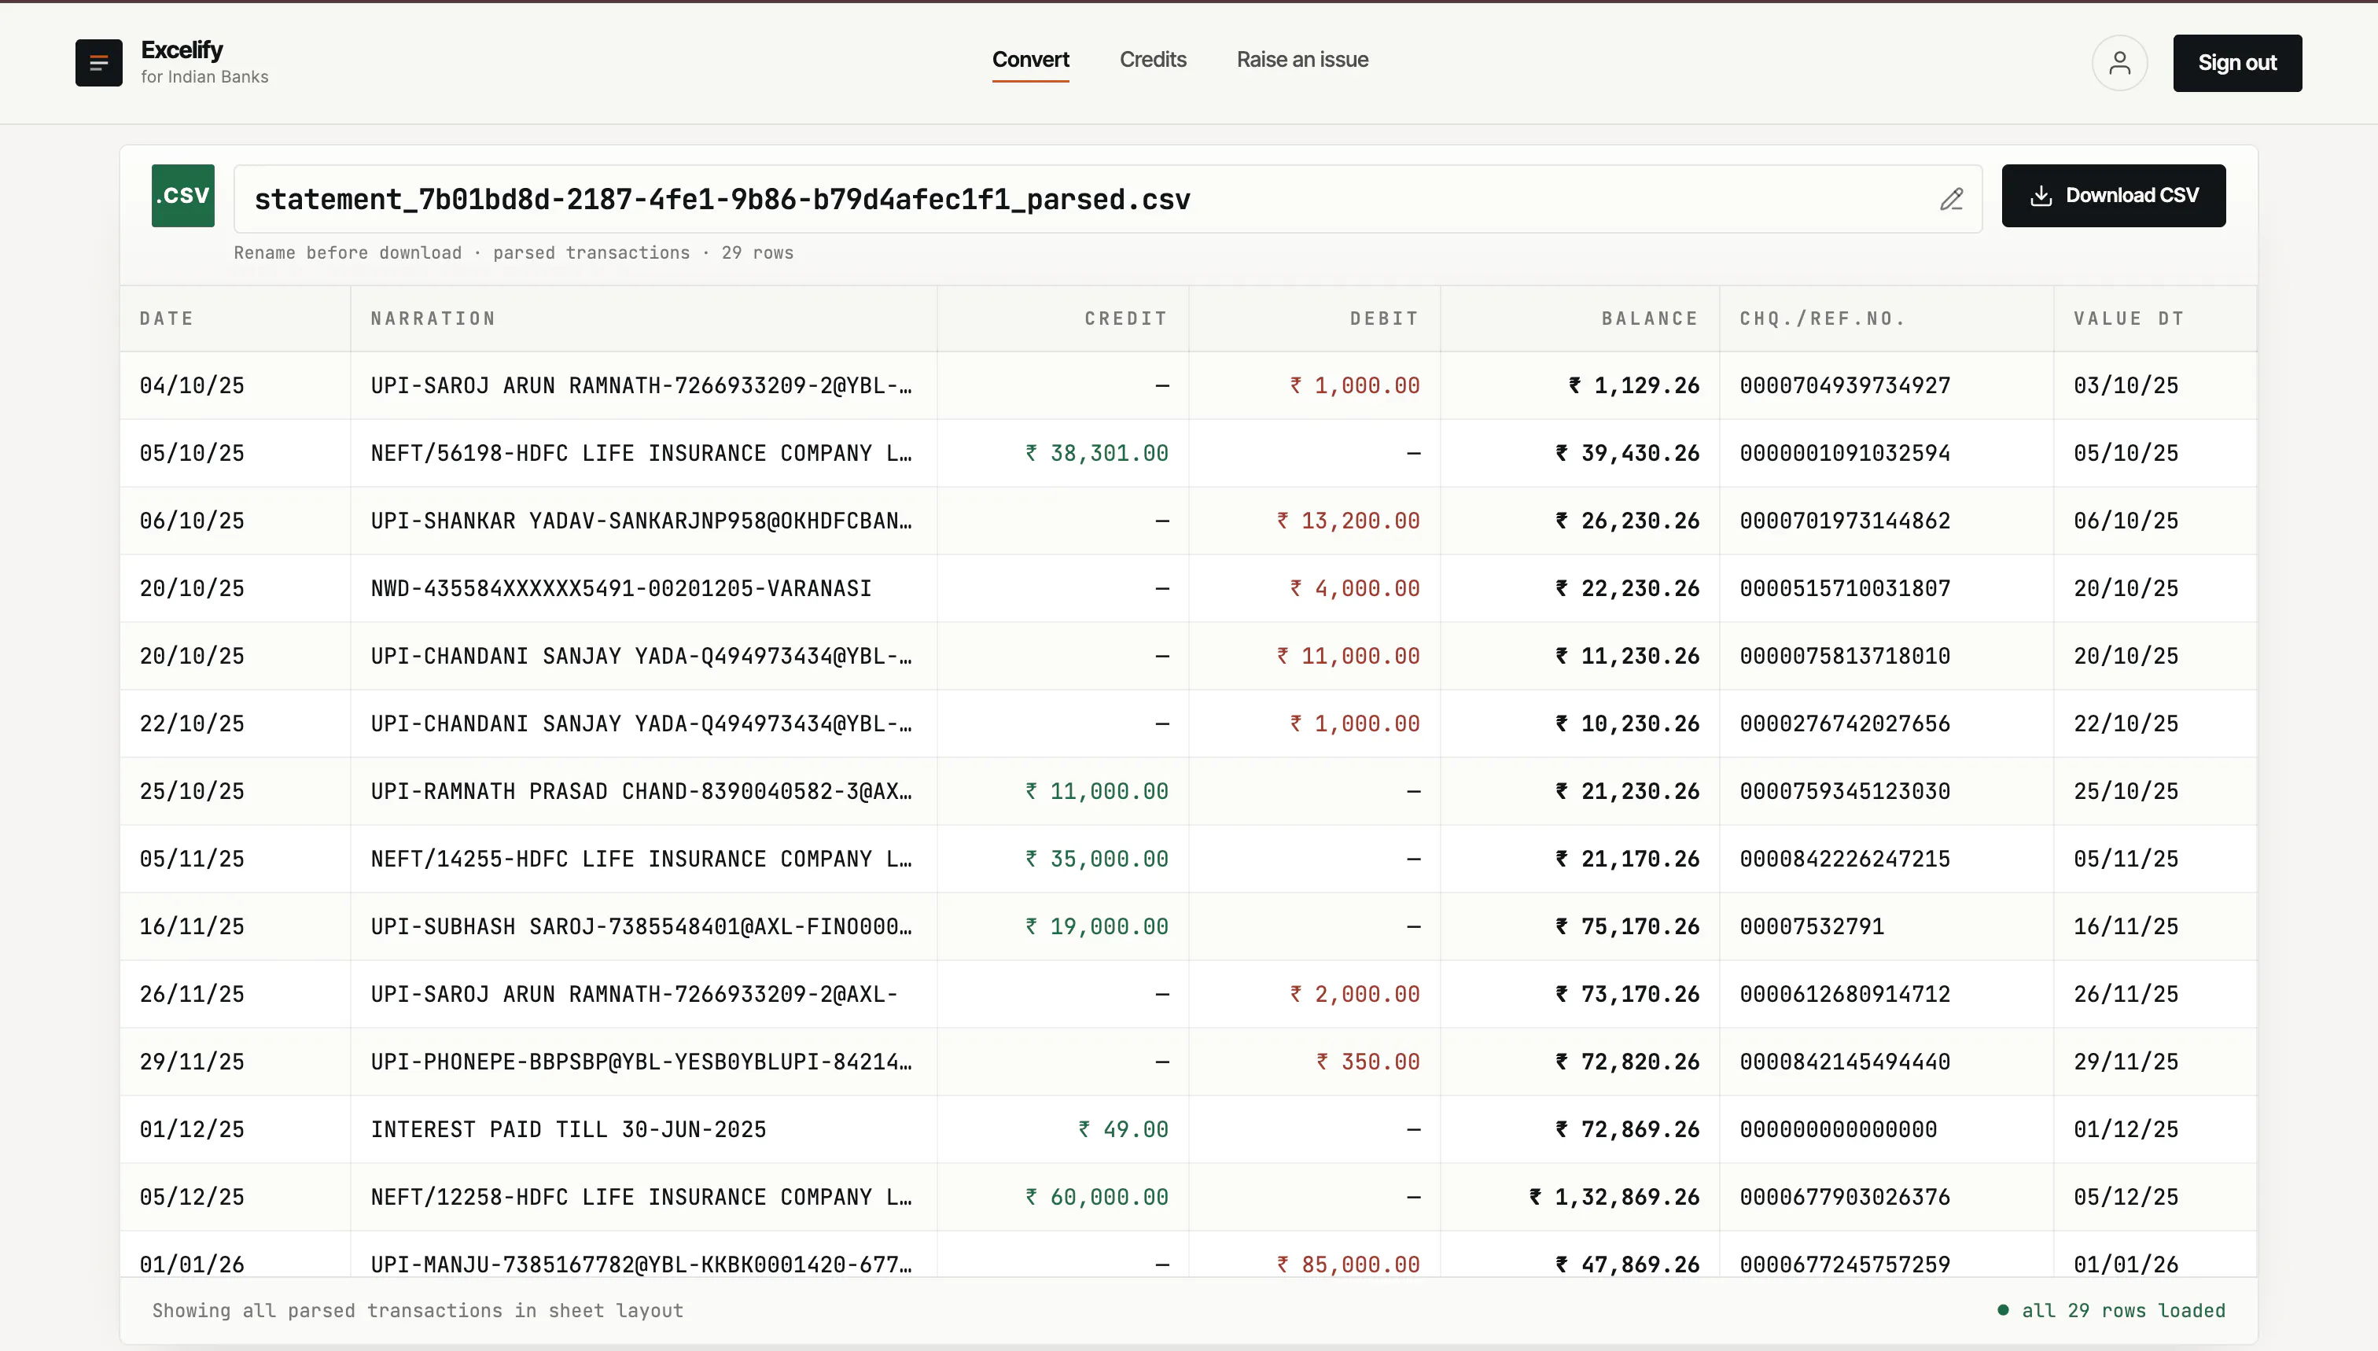Screen dimensions: 2378x1351
Task: Click the Excelify brand name text
Action: point(182,50)
